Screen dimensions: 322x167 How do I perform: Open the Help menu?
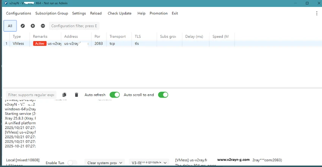tap(141, 13)
